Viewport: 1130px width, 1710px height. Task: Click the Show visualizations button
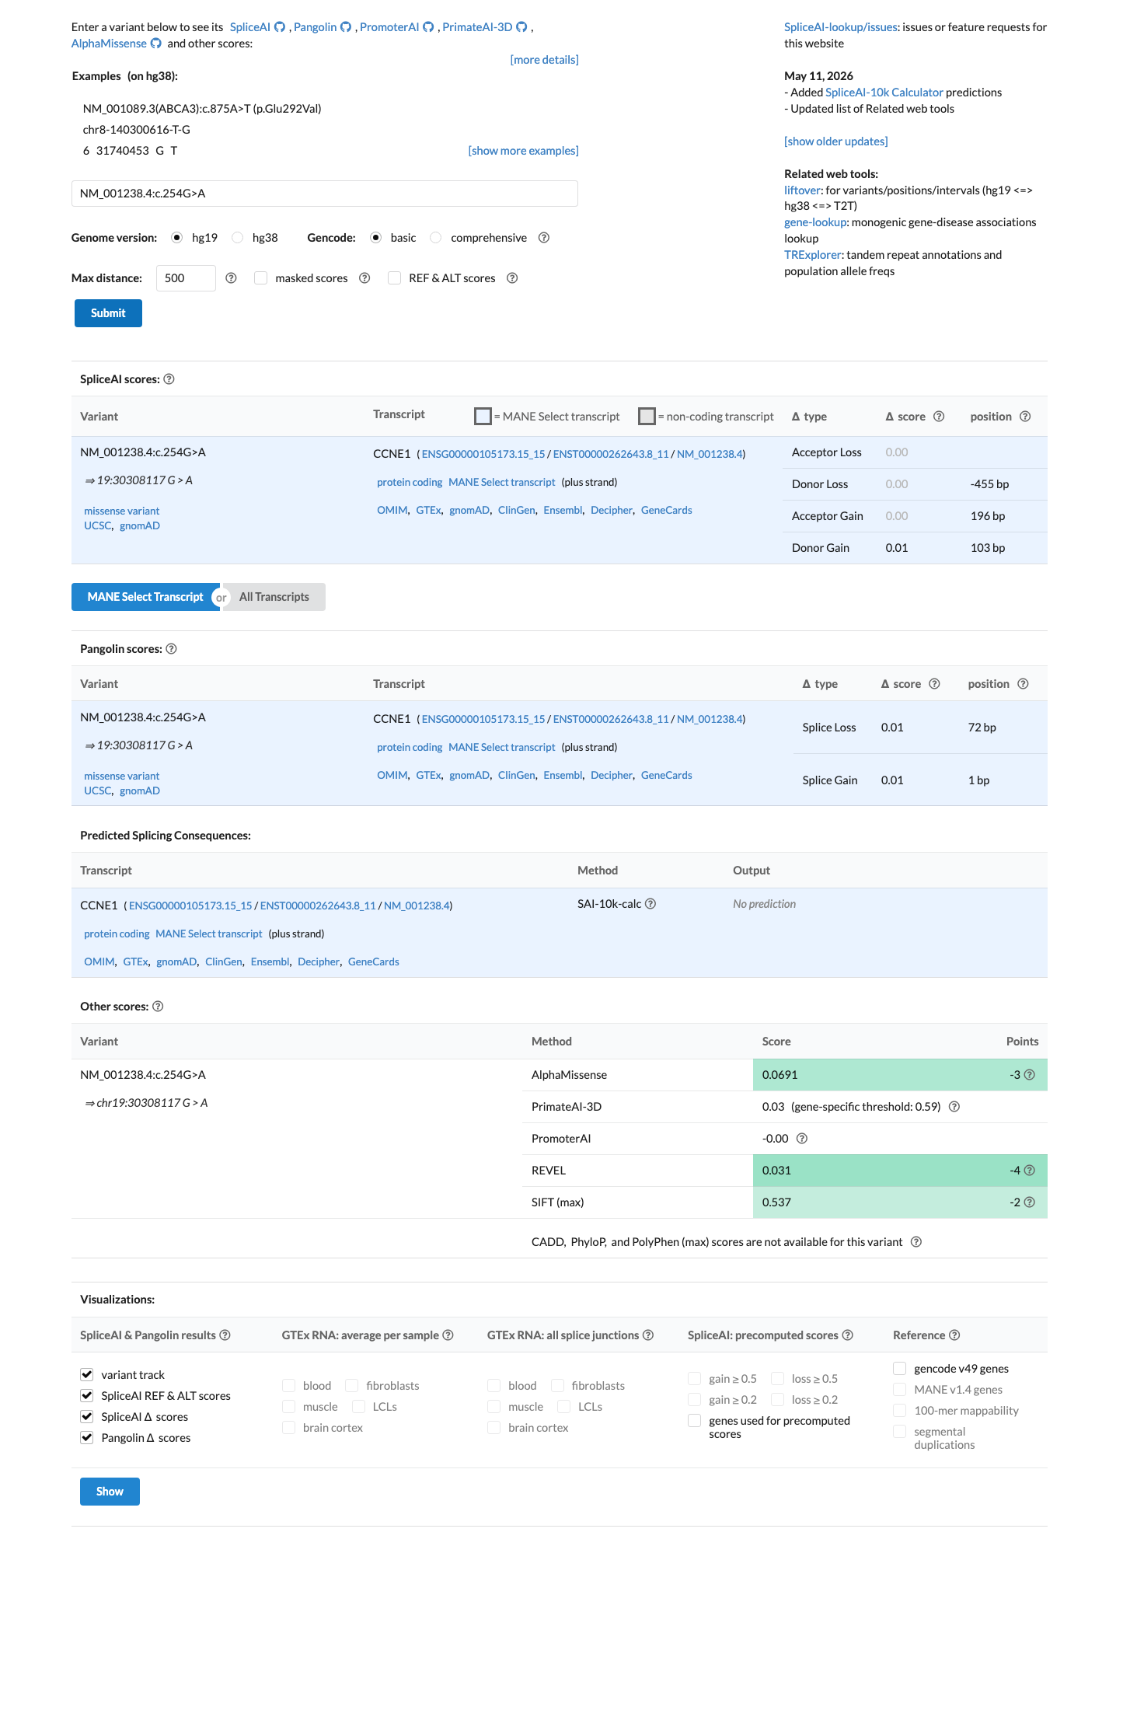(x=110, y=1492)
